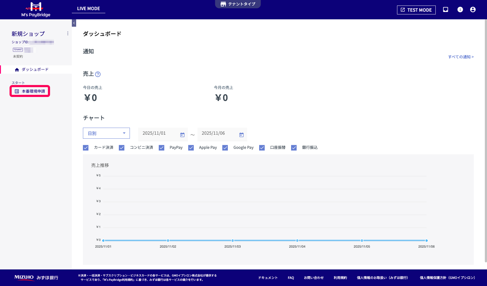Open the information icon in header
Image resolution: width=487 pixels, height=286 pixels.
click(x=460, y=10)
